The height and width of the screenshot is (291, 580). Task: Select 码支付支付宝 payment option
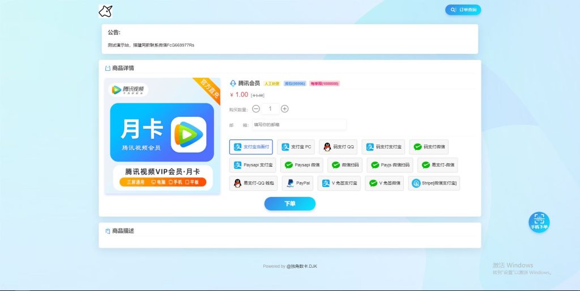point(383,147)
